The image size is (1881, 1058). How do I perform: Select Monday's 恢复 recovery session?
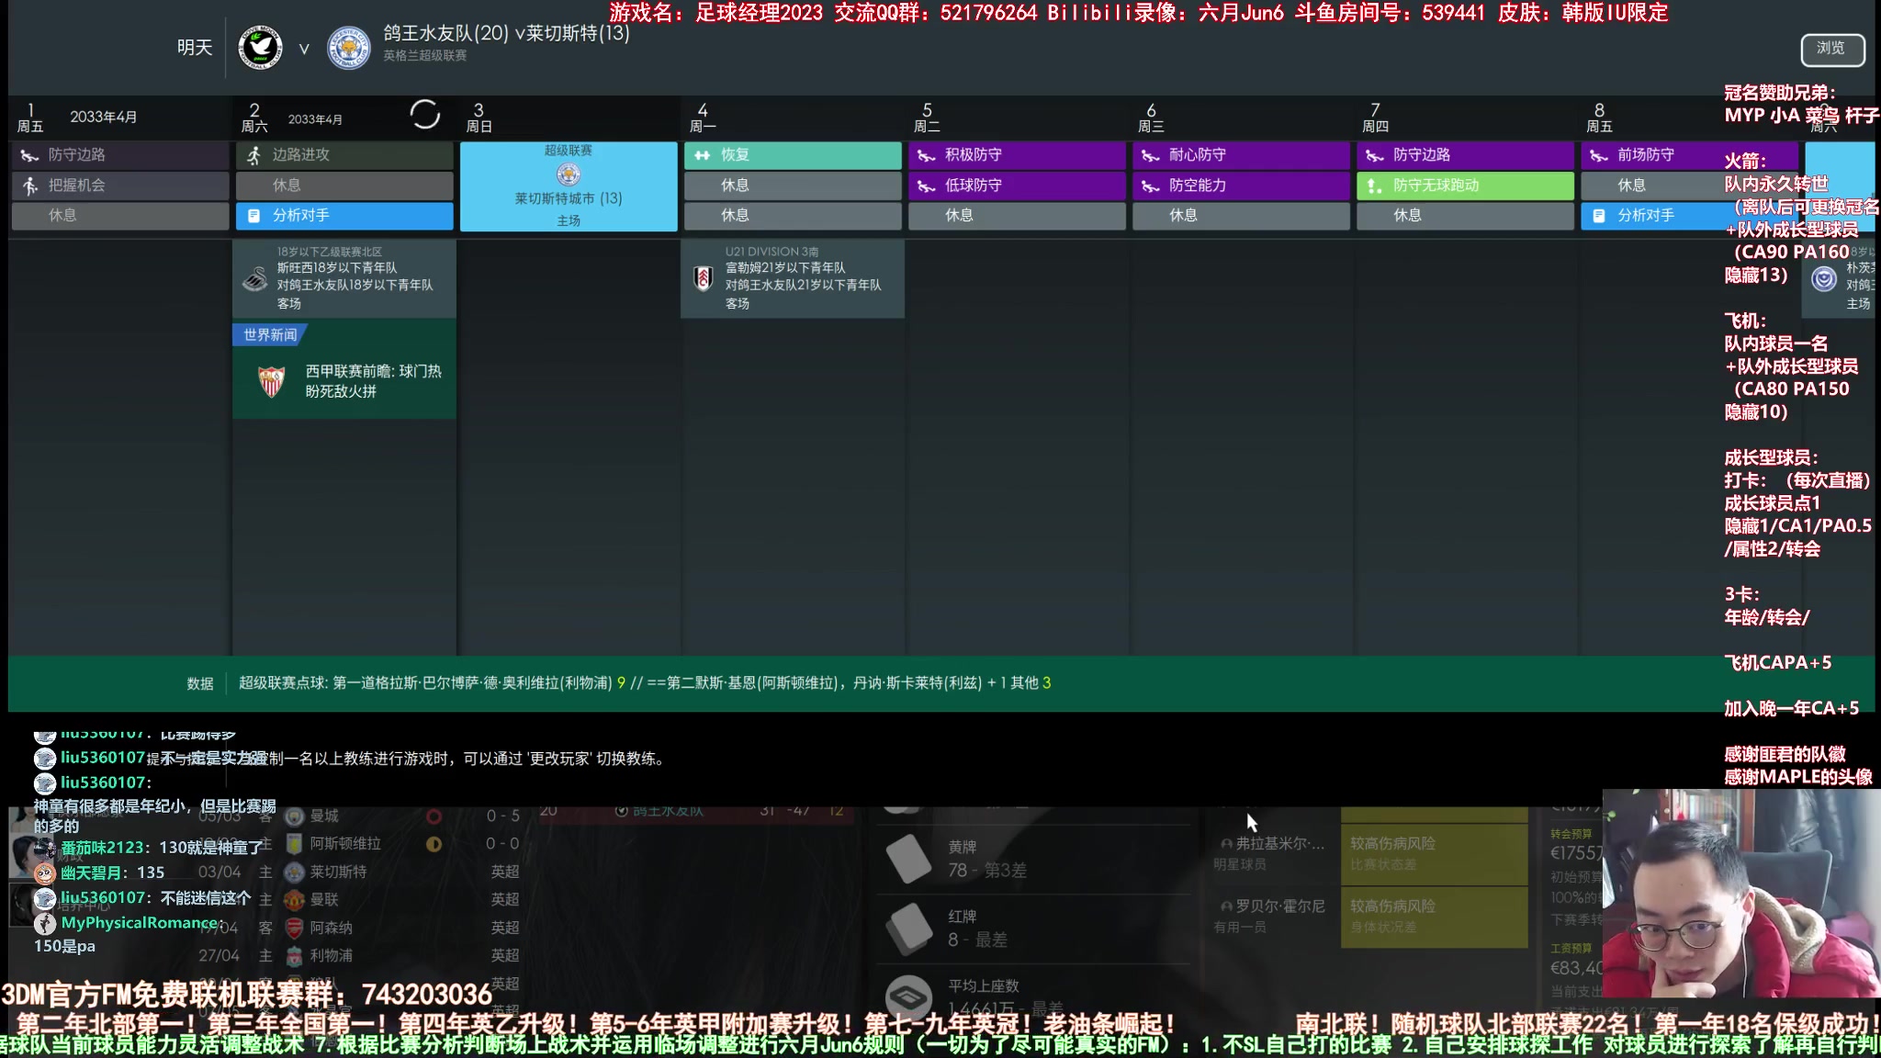[x=793, y=155]
